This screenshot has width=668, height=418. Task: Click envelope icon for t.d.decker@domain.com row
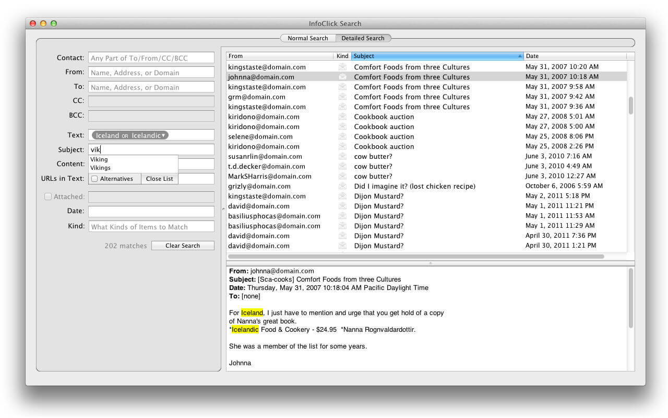[342, 166]
